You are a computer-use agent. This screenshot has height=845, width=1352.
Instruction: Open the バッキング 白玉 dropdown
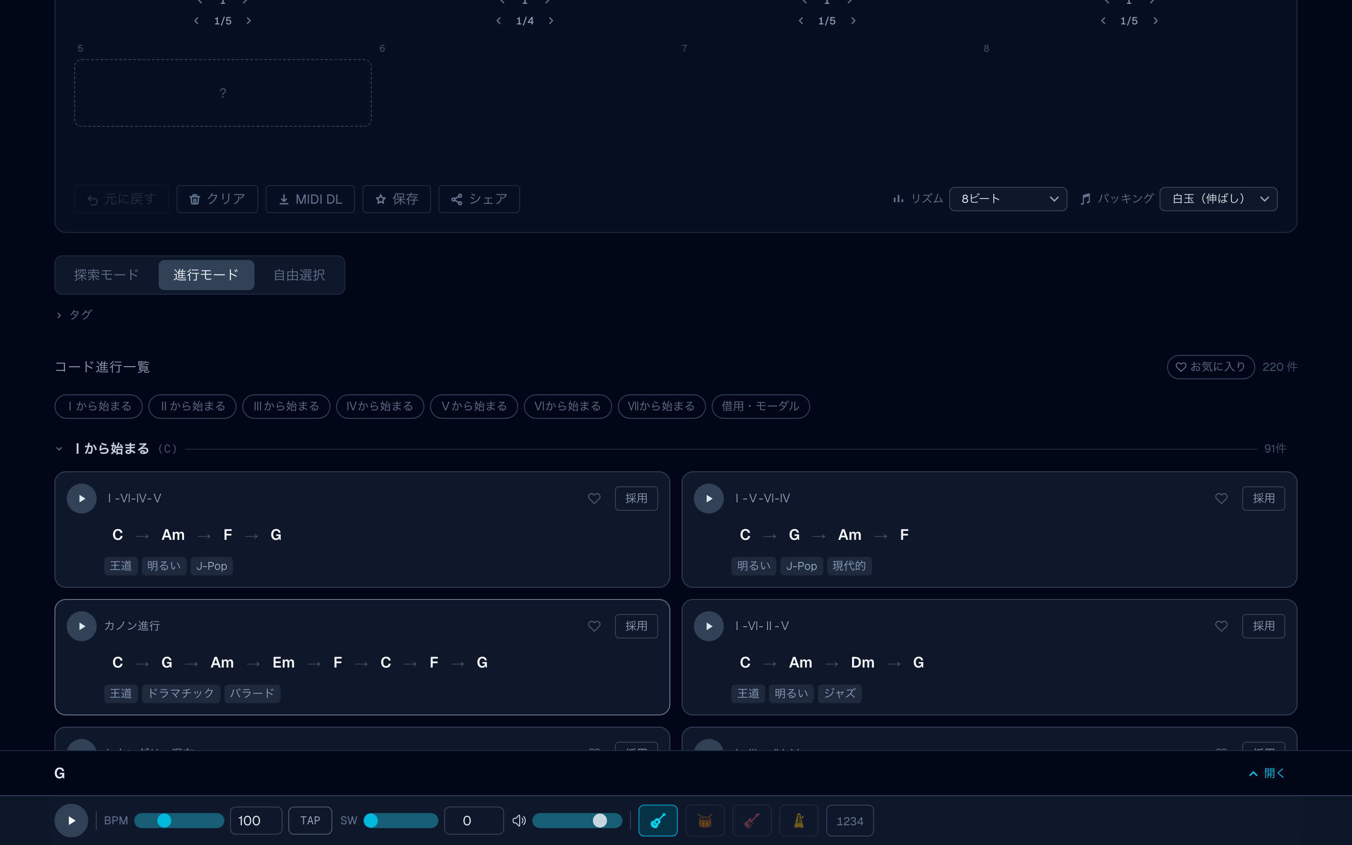[1219, 199]
